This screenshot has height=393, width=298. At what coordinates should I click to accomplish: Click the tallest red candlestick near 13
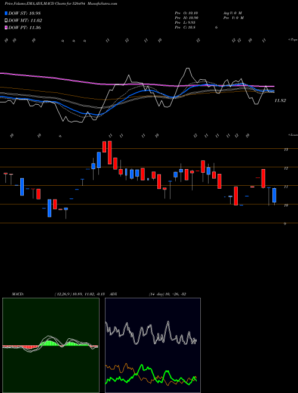(110, 152)
